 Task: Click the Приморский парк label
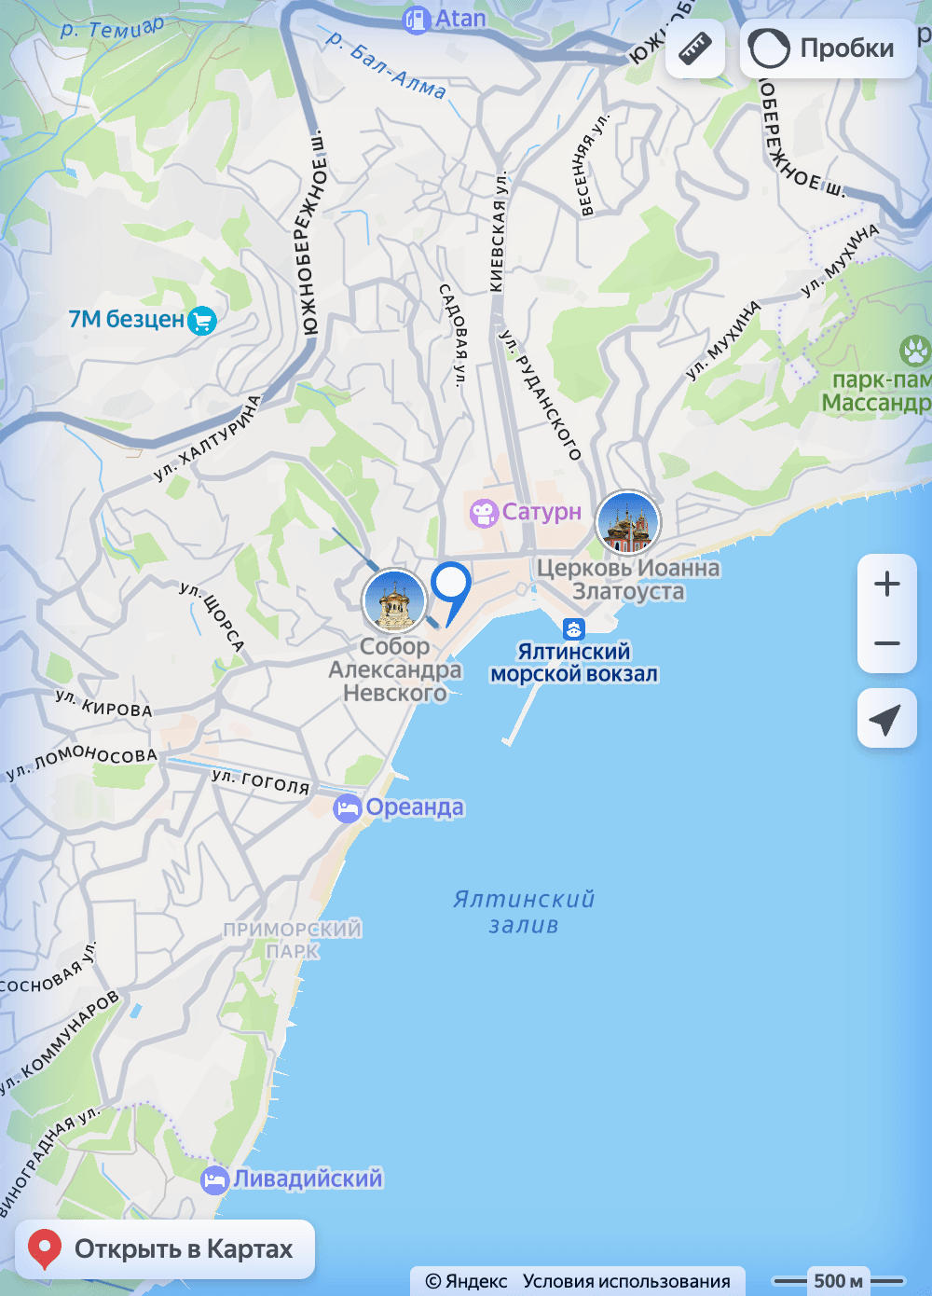tap(293, 940)
